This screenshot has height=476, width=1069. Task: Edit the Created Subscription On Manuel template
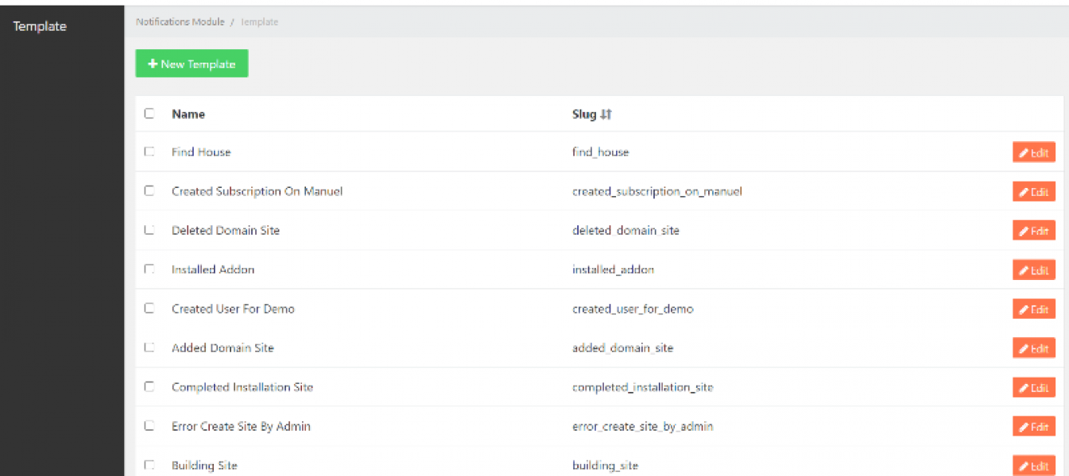[1033, 192]
